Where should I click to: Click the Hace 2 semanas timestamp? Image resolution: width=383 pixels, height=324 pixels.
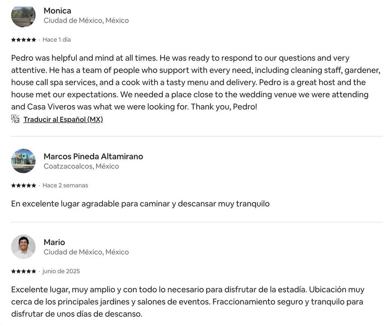coord(65,186)
